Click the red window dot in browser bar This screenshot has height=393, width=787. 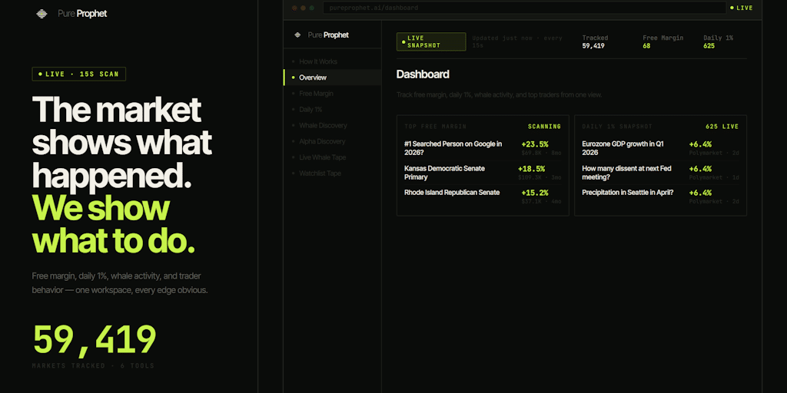point(294,8)
